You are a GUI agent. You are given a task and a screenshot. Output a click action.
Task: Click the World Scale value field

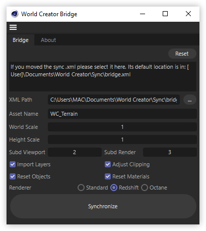tap(122, 127)
